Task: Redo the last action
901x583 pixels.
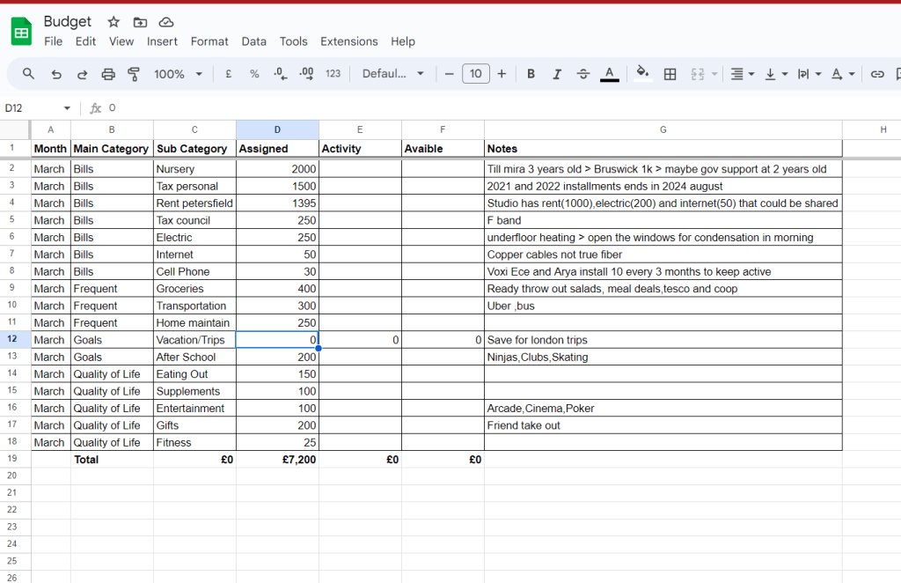Action: pyautogui.click(x=82, y=74)
